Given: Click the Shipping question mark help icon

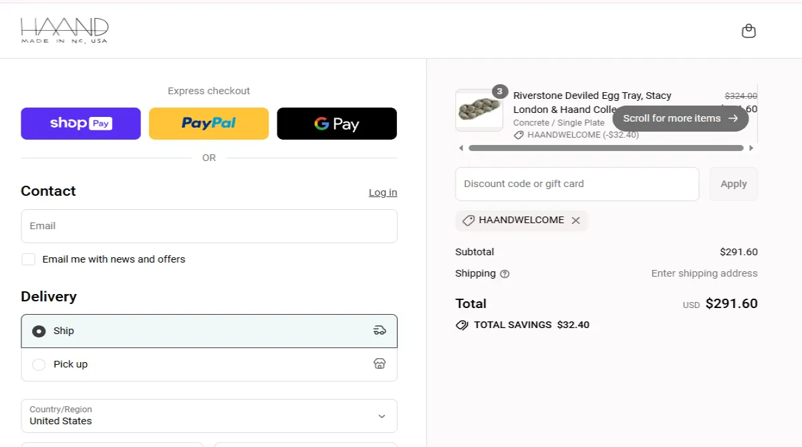Looking at the screenshot, I should pyautogui.click(x=506, y=273).
